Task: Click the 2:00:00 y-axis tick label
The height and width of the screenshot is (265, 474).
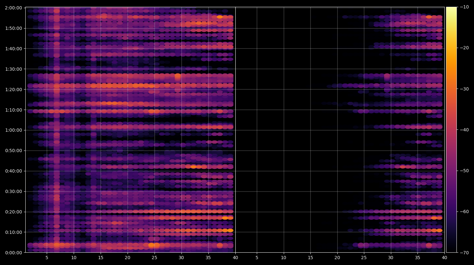Action: [x=13, y=8]
